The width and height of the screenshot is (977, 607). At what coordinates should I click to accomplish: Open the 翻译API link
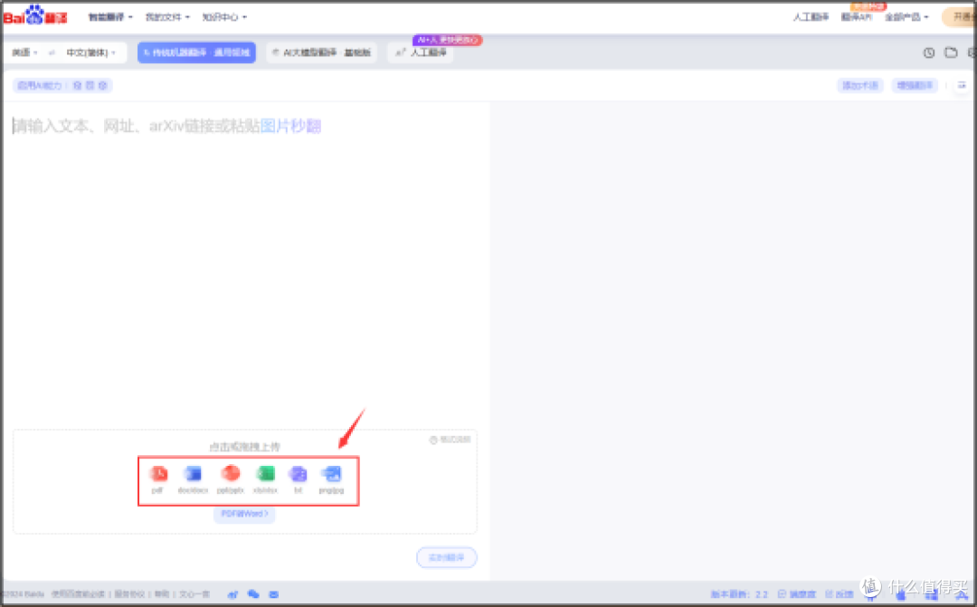pyautogui.click(x=856, y=17)
